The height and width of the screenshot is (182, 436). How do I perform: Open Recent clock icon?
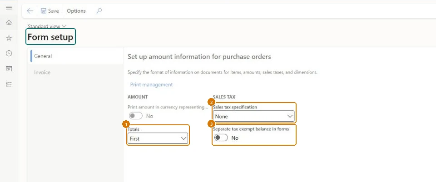[x=9, y=54]
